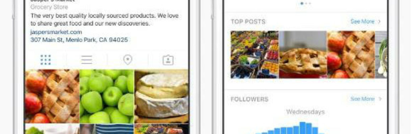Open jaspersmarket.com website link
Viewport: 412px width, 134px height.
[56, 32]
